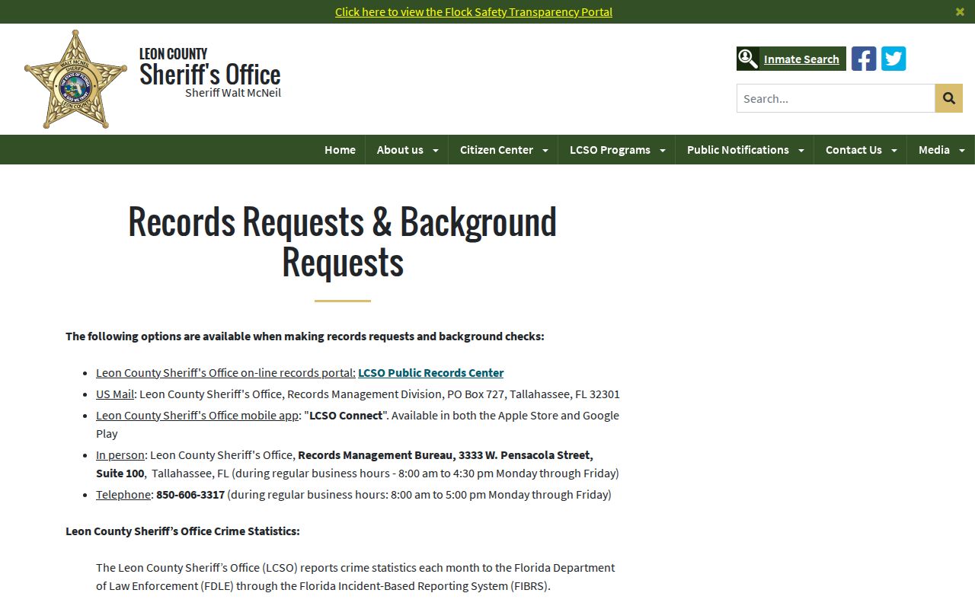This screenshot has height=609, width=975.
Task: Open the Public Notifications menu
Action: 738,150
